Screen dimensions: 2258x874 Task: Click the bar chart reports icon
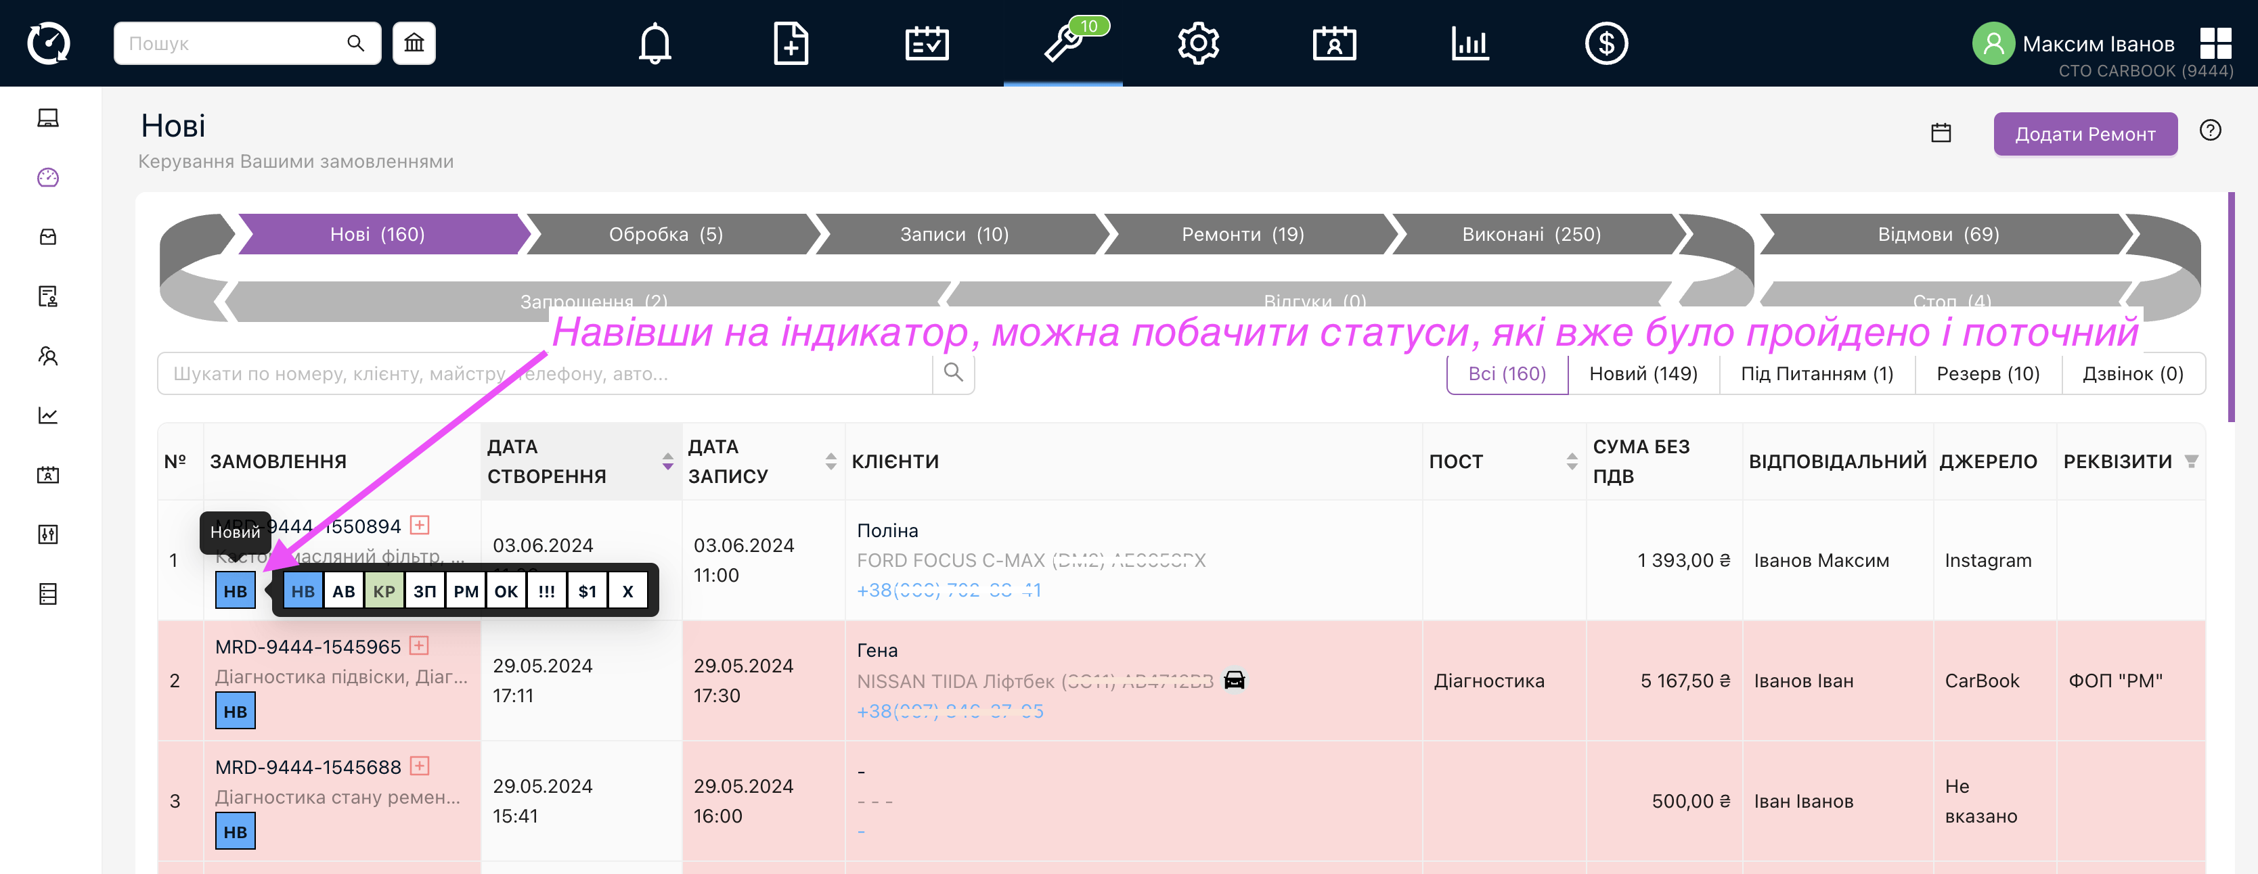(x=1470, y=43)
